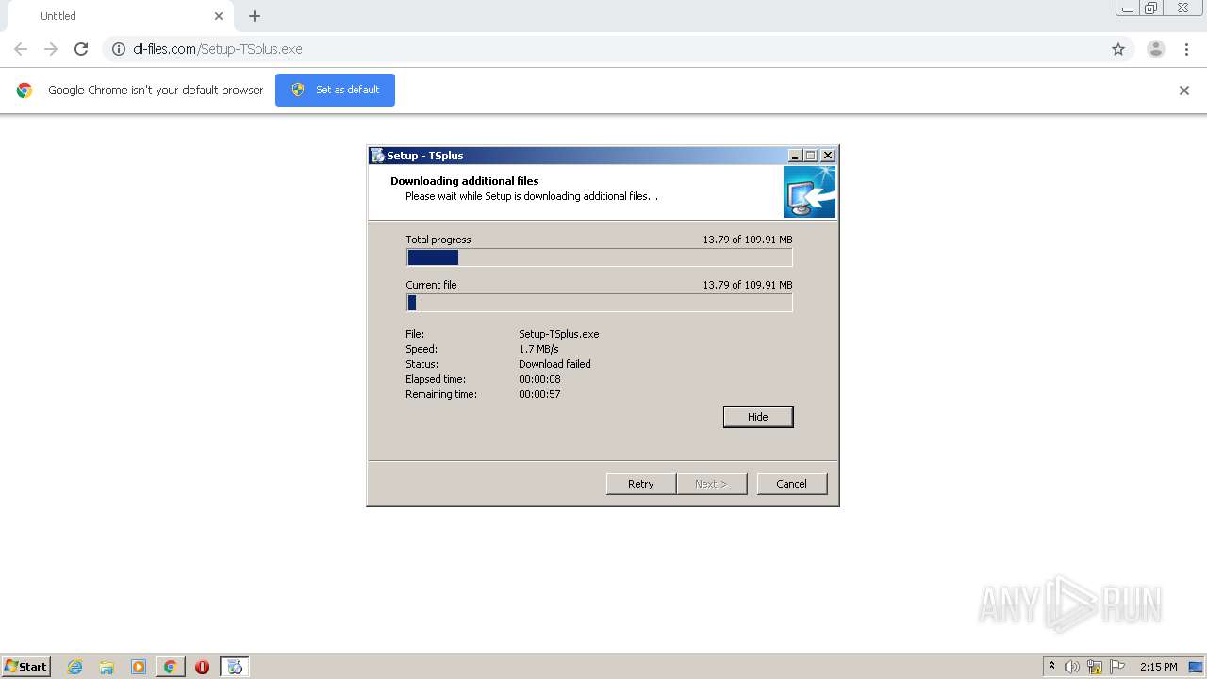1207x679 pixels.
Task: Click the greyed-out Next button
Action: point(712,484)
